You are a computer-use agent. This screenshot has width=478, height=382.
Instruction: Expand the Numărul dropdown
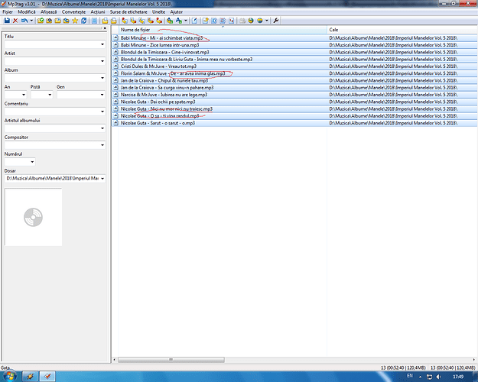32,162
